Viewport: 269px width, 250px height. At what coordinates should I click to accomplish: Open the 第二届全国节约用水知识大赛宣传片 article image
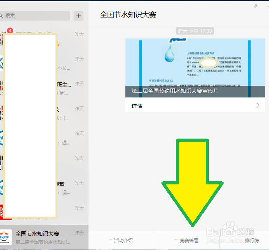pyautogui.click(x=195, y=68)
